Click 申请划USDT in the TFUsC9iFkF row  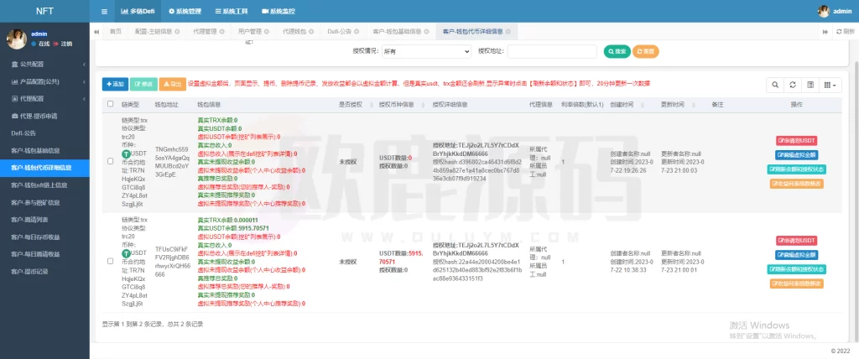coord(797,241)
